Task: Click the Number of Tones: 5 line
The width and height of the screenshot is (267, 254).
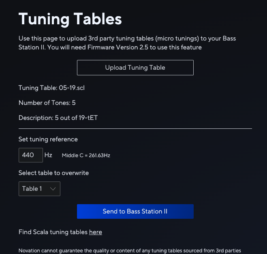Action: coord(47,103)
